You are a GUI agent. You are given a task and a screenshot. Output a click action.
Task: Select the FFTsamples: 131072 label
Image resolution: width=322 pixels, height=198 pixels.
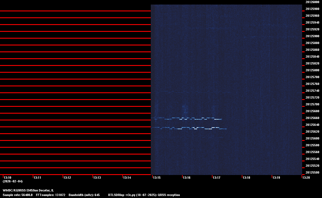pyautogui.click(x=50, y=195)
